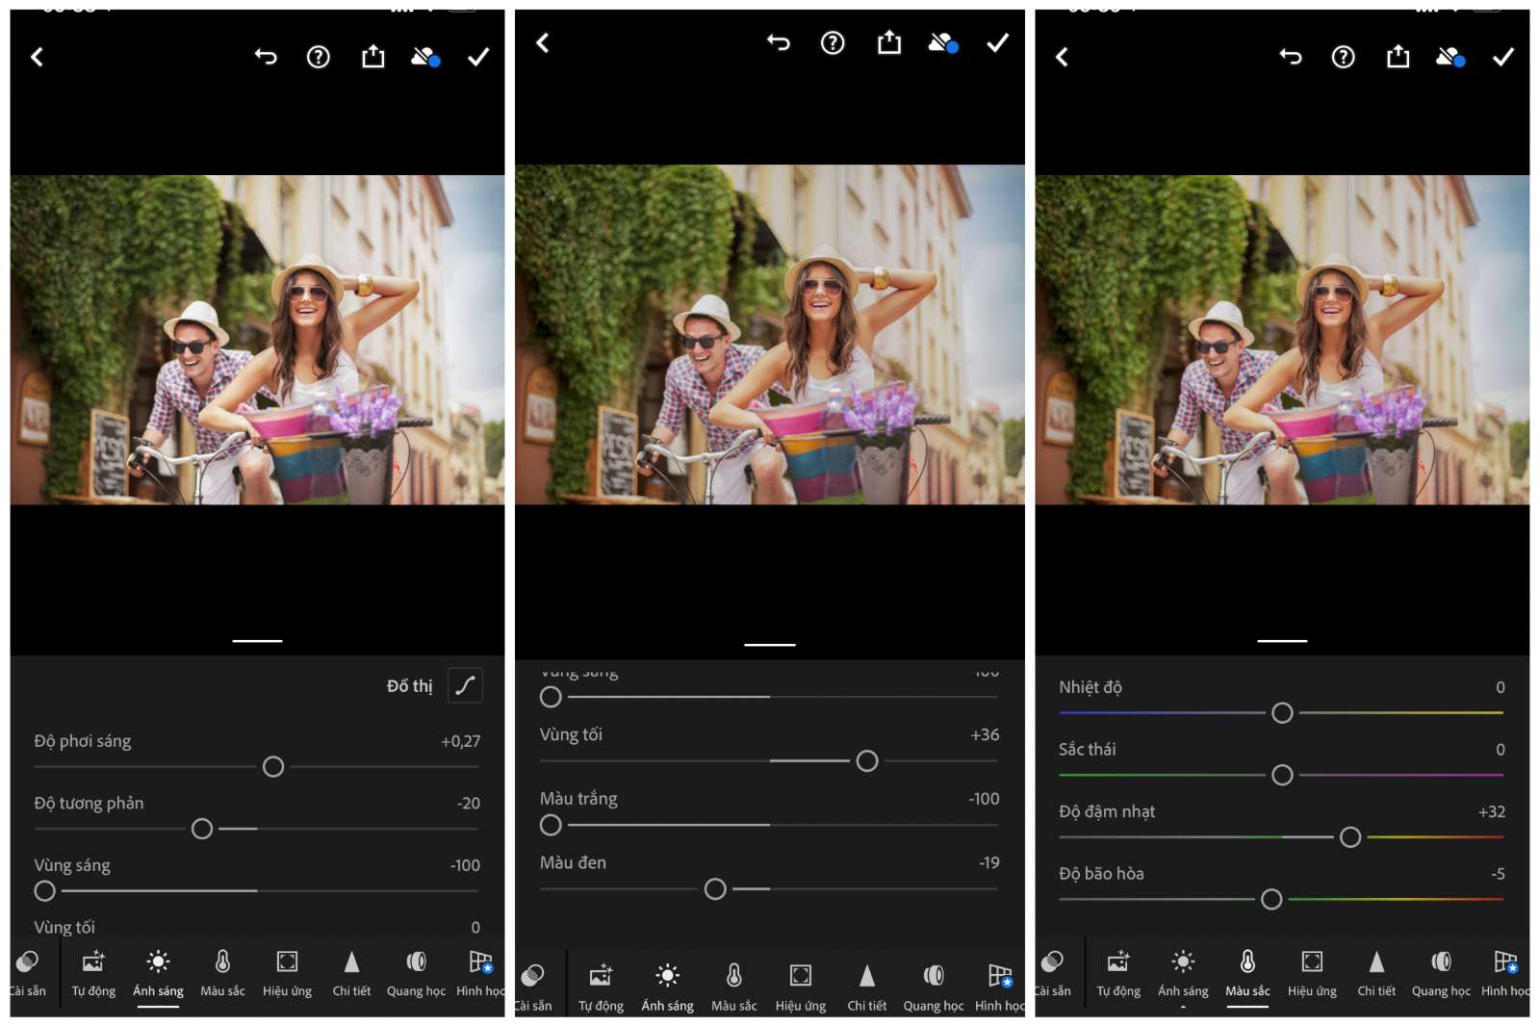The height and width of the screenshot is (1026, 1540).
Task: Tap the Độ phơi sáng slider handle
Action: click(x=273, y=767)
